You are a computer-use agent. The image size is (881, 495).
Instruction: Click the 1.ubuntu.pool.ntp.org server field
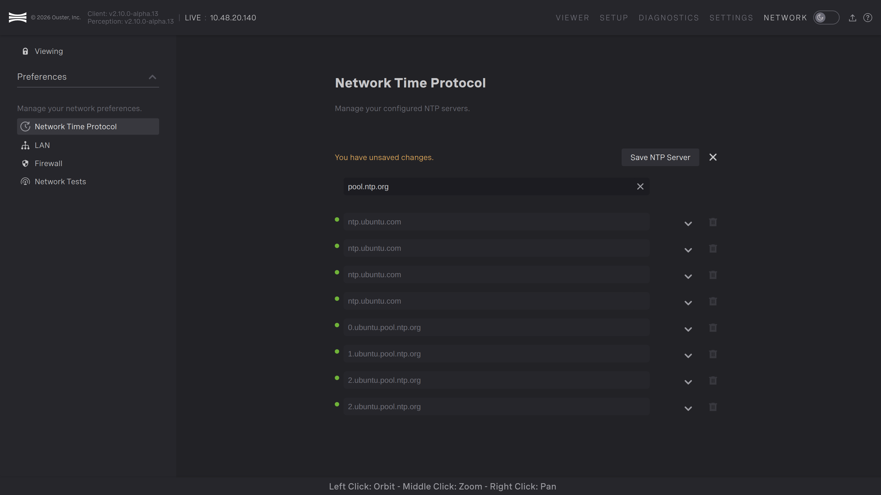click(x=496, y=354)
